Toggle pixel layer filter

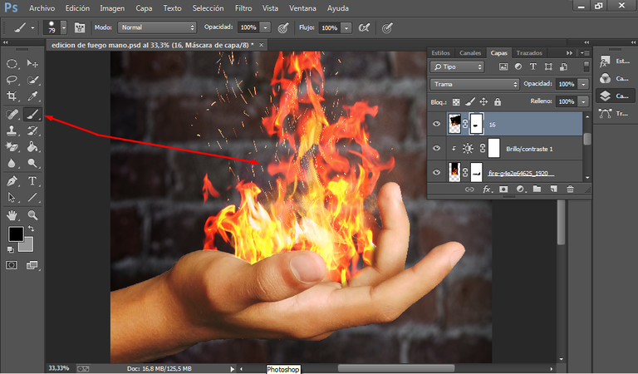(503, 66)
